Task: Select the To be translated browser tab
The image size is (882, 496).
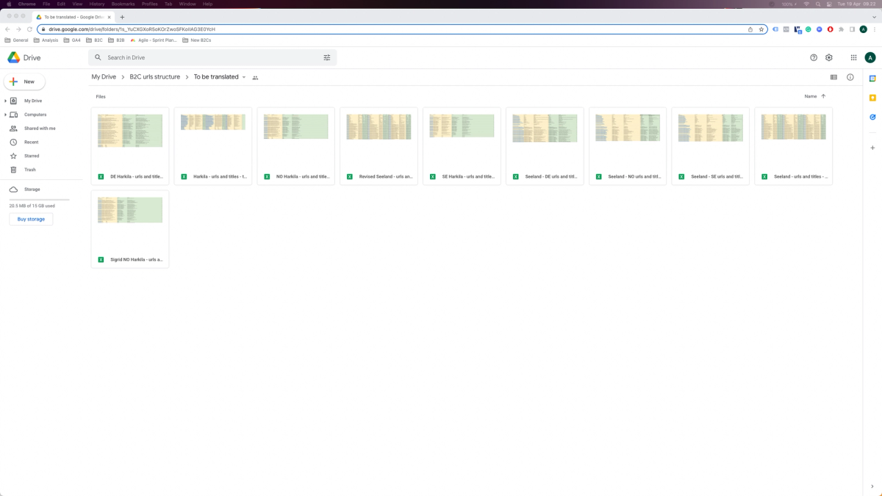Action: pyautogui.click(x=73, y=17)
